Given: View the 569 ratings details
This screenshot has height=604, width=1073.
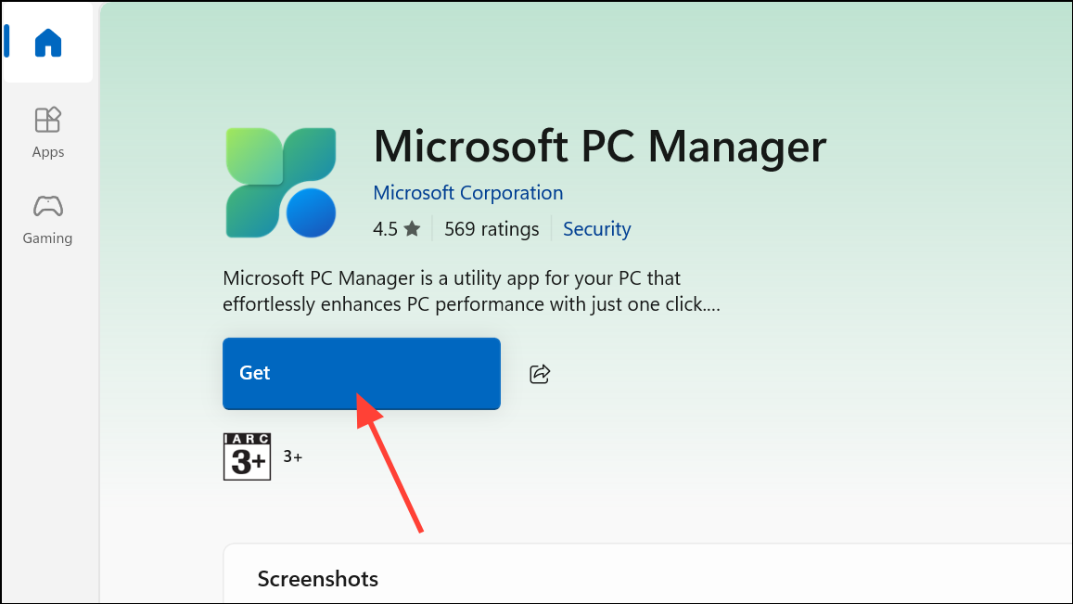Looking at the screenshot, I should (492, 229).
